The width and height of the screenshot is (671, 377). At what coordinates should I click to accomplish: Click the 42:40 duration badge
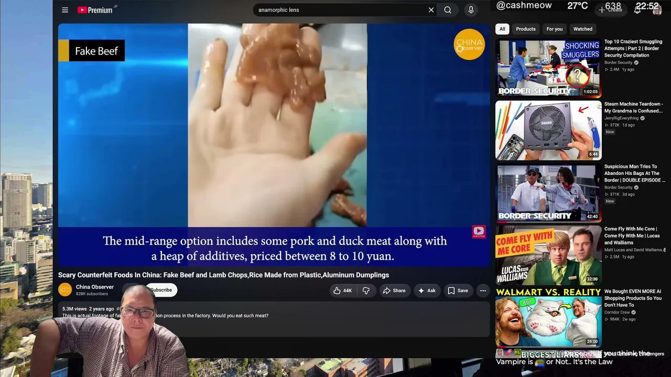(592, 216)
